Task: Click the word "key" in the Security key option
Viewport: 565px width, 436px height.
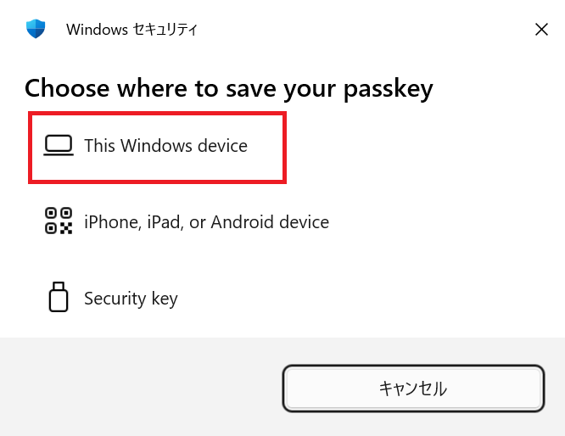Action: click(x=164, y=299)
